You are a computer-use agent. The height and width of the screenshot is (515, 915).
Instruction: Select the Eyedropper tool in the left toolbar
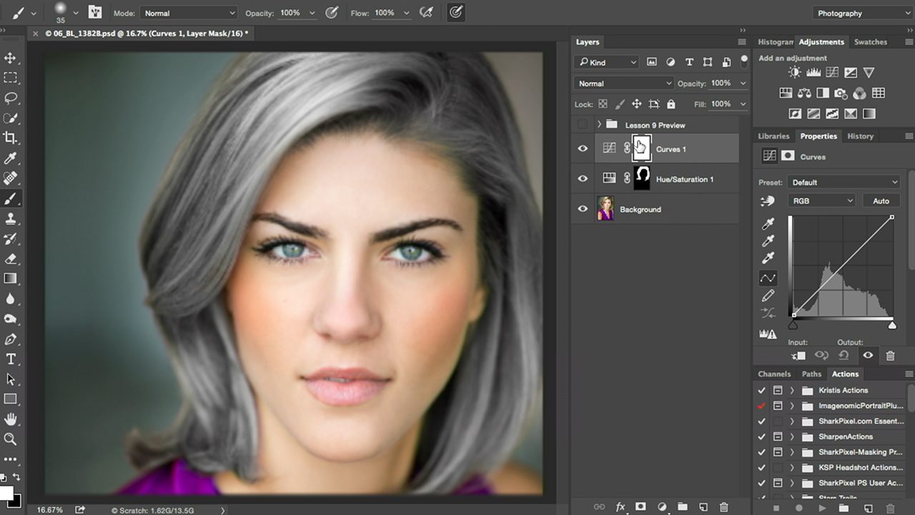click(x=11, y=158)
